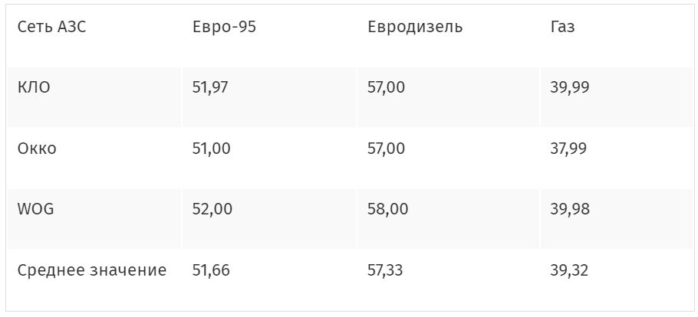Image resolution: width=698 pixels, height=317 pixels.
Task: Select the 'Евро-95' column header
Action: coord(224,28)
